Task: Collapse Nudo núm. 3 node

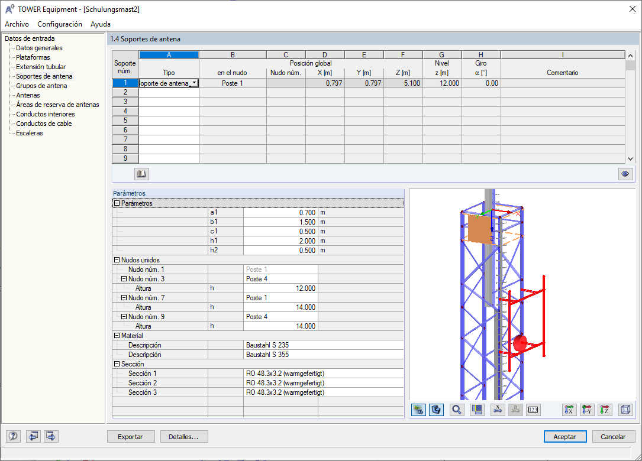Action: pyautogui.click(x=124, y=279)
